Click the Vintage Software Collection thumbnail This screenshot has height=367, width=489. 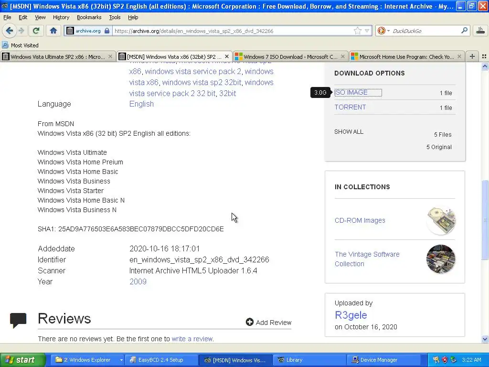[x=441, y=259]
